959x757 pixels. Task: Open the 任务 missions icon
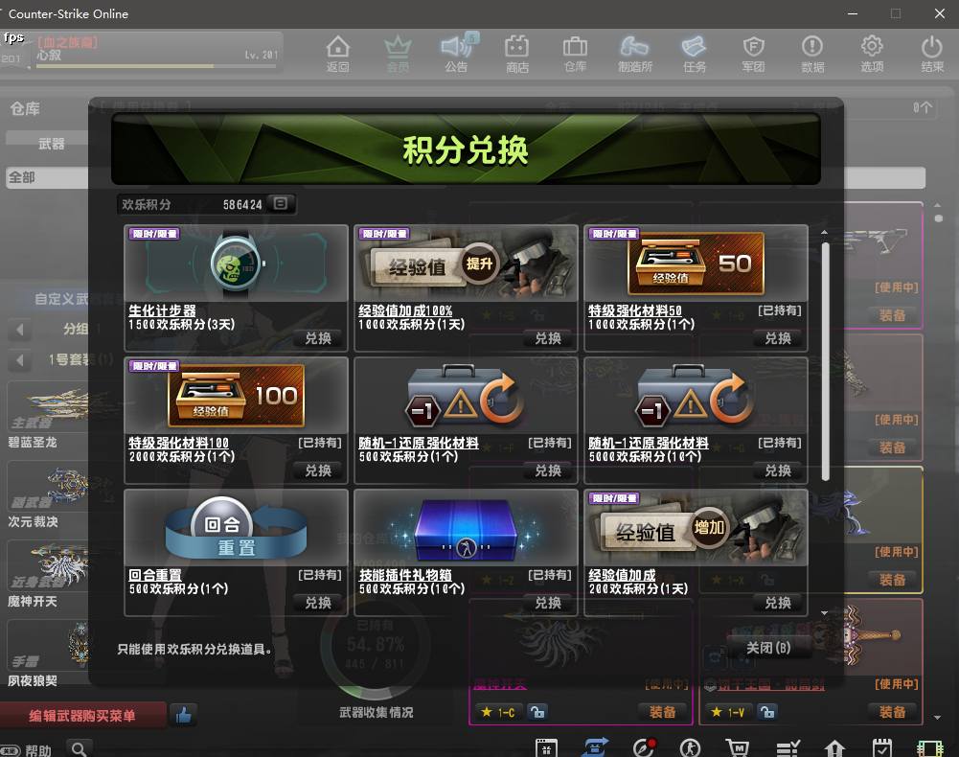[x=695, y=54]
